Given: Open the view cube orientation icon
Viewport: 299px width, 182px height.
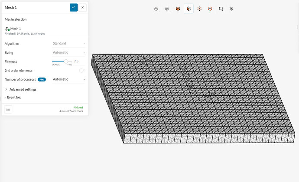Looking at the screenshot, I should [x=156, y=9].
